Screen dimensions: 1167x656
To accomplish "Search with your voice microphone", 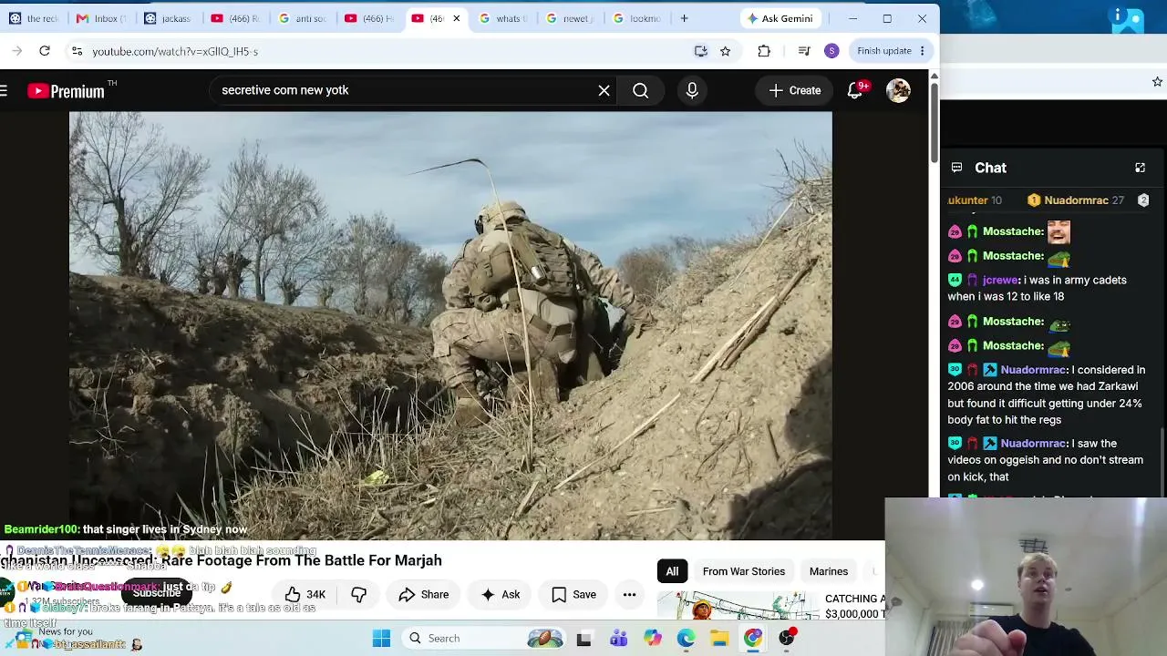I will click(692, 90).
